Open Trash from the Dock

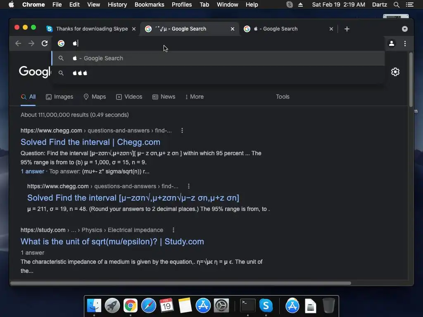click(x=328, y=305)
